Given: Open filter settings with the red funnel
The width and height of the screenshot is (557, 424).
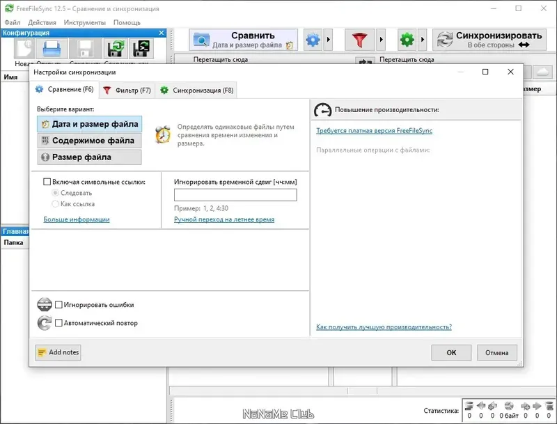Looking at the screenshot, I should pos(359,40).
